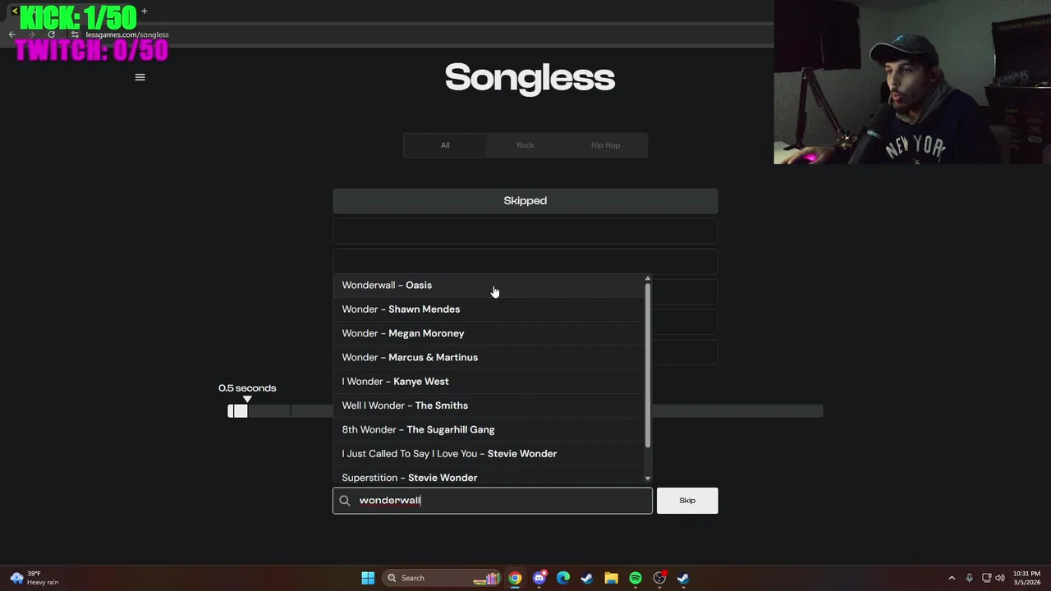Open the hamburger menu on Songless page
The image size is (1051, 591).
(x=140, y=77)
